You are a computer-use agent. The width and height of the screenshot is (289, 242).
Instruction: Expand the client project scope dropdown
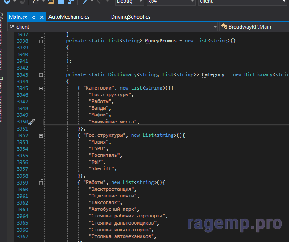215,27
